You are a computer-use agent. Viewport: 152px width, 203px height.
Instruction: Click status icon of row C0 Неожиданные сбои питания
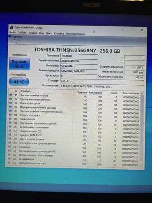click(9, 154)
